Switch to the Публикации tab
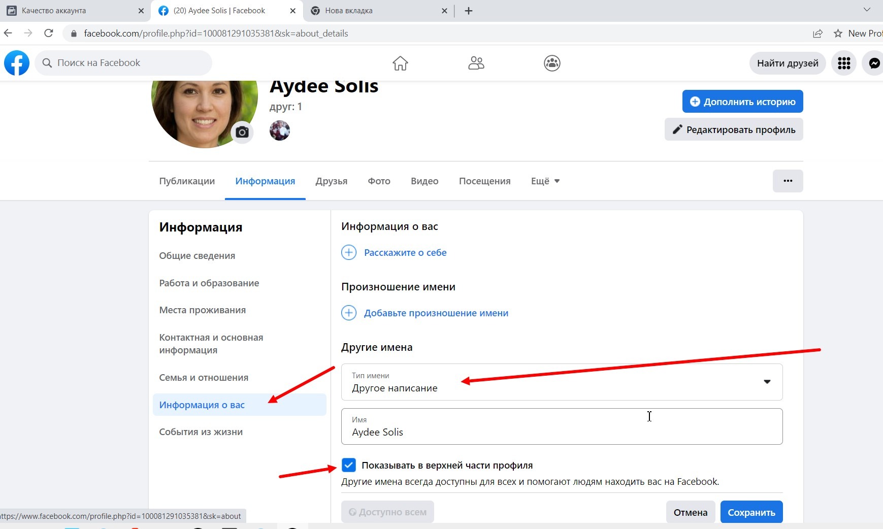Viewport: 883px width, 529px height. 187,181
